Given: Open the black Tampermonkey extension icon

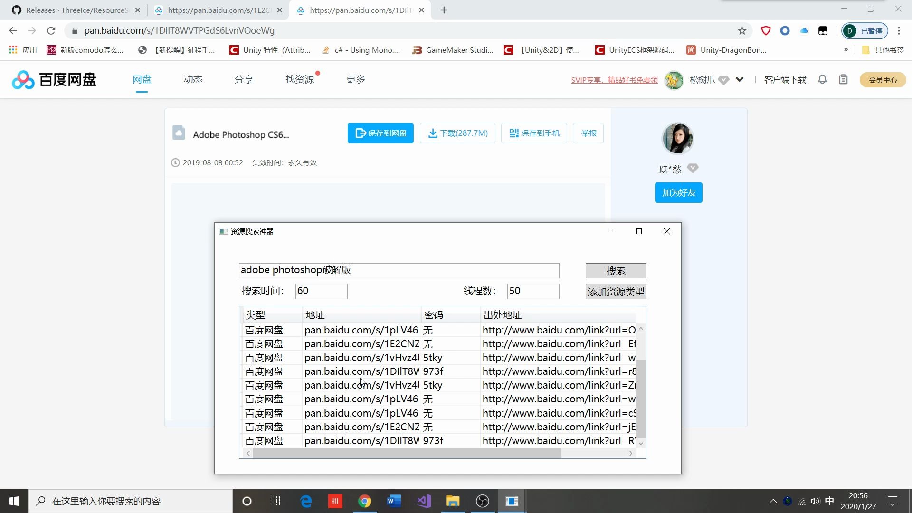Looking at the screenshot, I should pyautogui.click(x=823, y=31).
